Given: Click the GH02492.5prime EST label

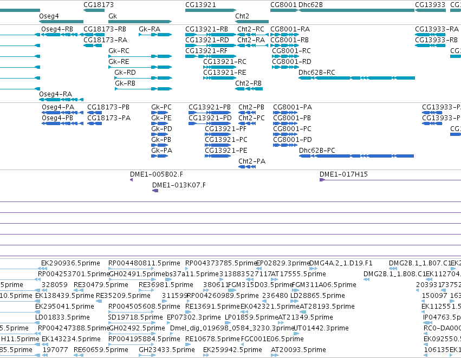Looking at the screenshot, I should (x=137, y=328).
